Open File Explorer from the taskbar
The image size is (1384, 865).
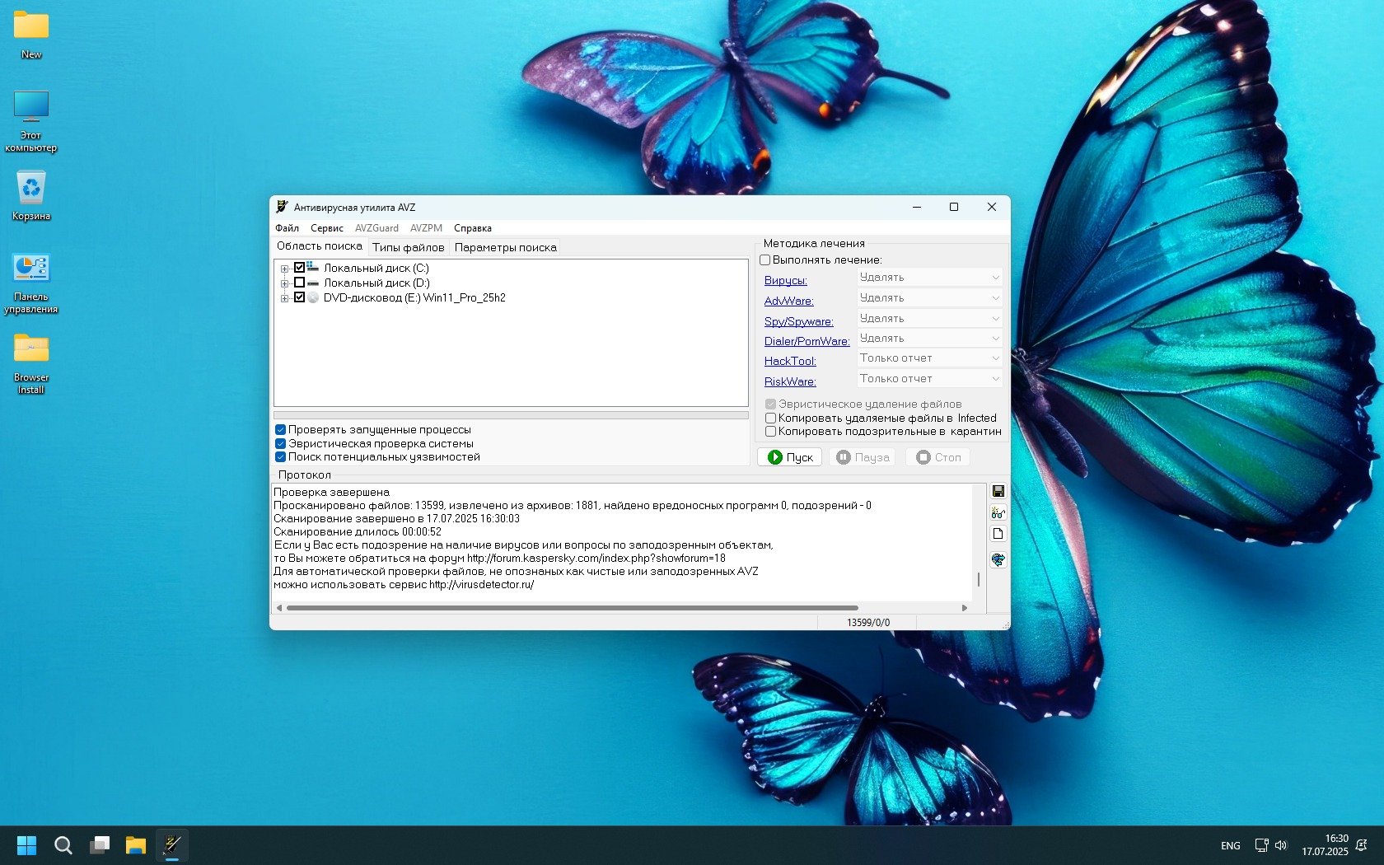coord(135,845)
